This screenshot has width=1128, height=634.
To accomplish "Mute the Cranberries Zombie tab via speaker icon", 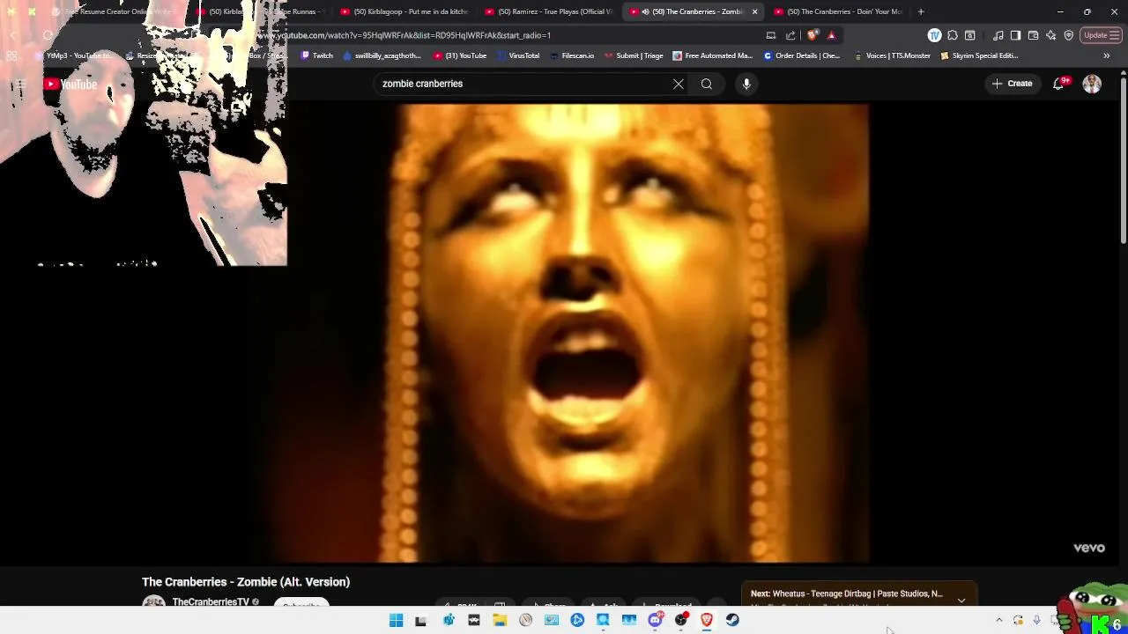I will tap(646, 11).
